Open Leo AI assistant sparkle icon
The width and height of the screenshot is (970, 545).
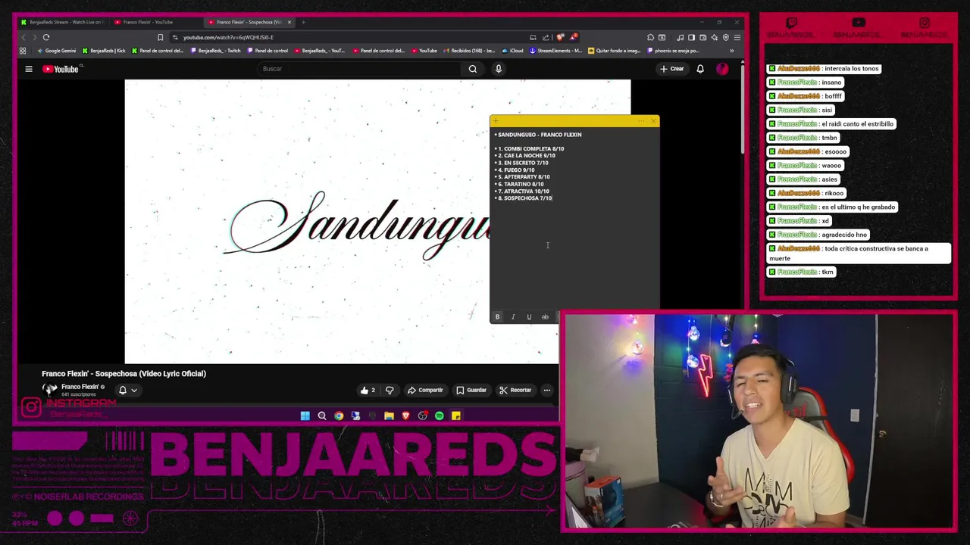click(715, 37)
